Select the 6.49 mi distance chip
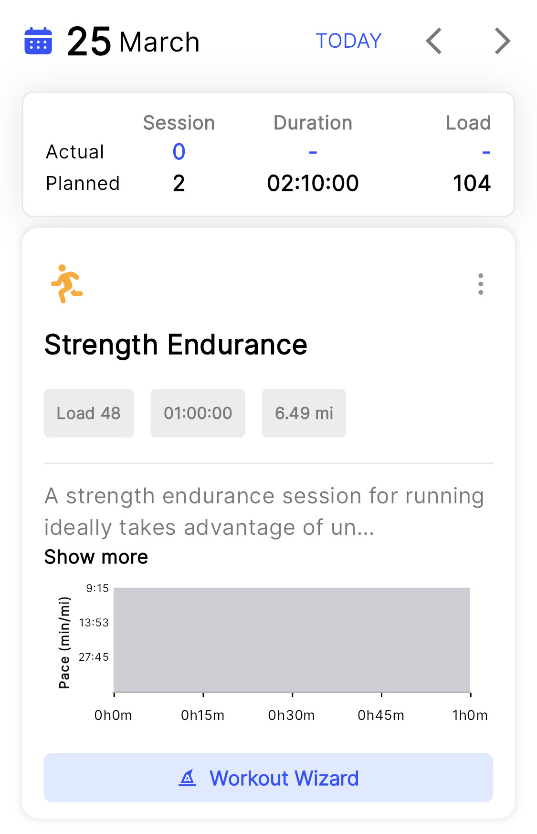 point(304,413)
